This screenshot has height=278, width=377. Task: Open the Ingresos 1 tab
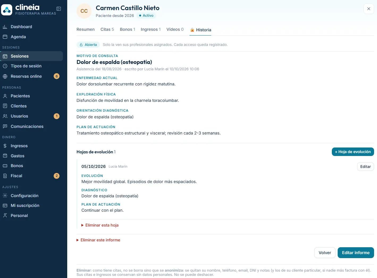click(151, 29)
